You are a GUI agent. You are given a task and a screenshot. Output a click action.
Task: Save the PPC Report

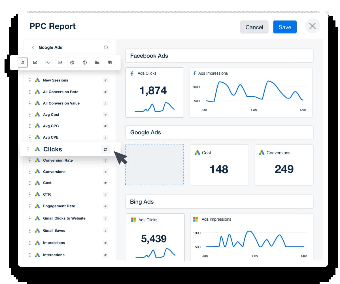point(285,27)
